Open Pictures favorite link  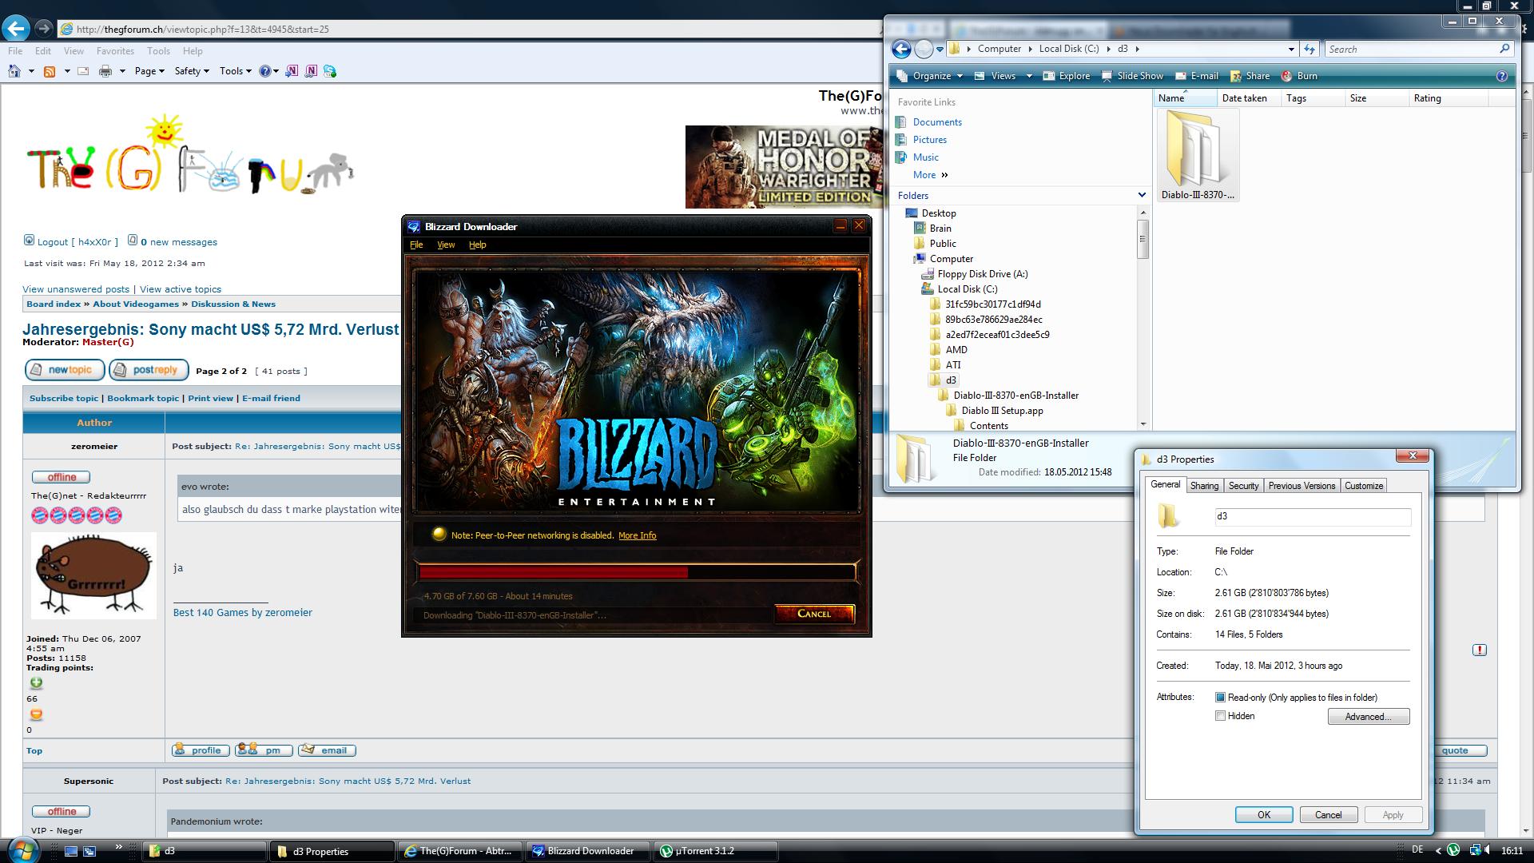click(930, 140)
